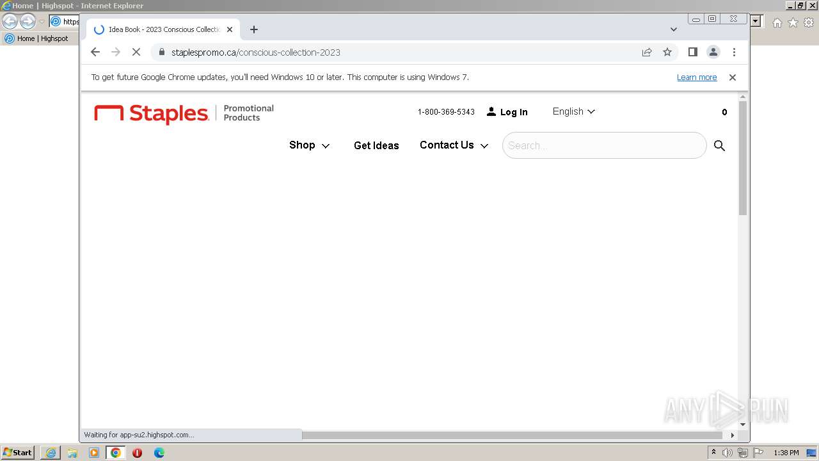Stop loading the page
Screen dimensions: 819x461
point(136,52)
